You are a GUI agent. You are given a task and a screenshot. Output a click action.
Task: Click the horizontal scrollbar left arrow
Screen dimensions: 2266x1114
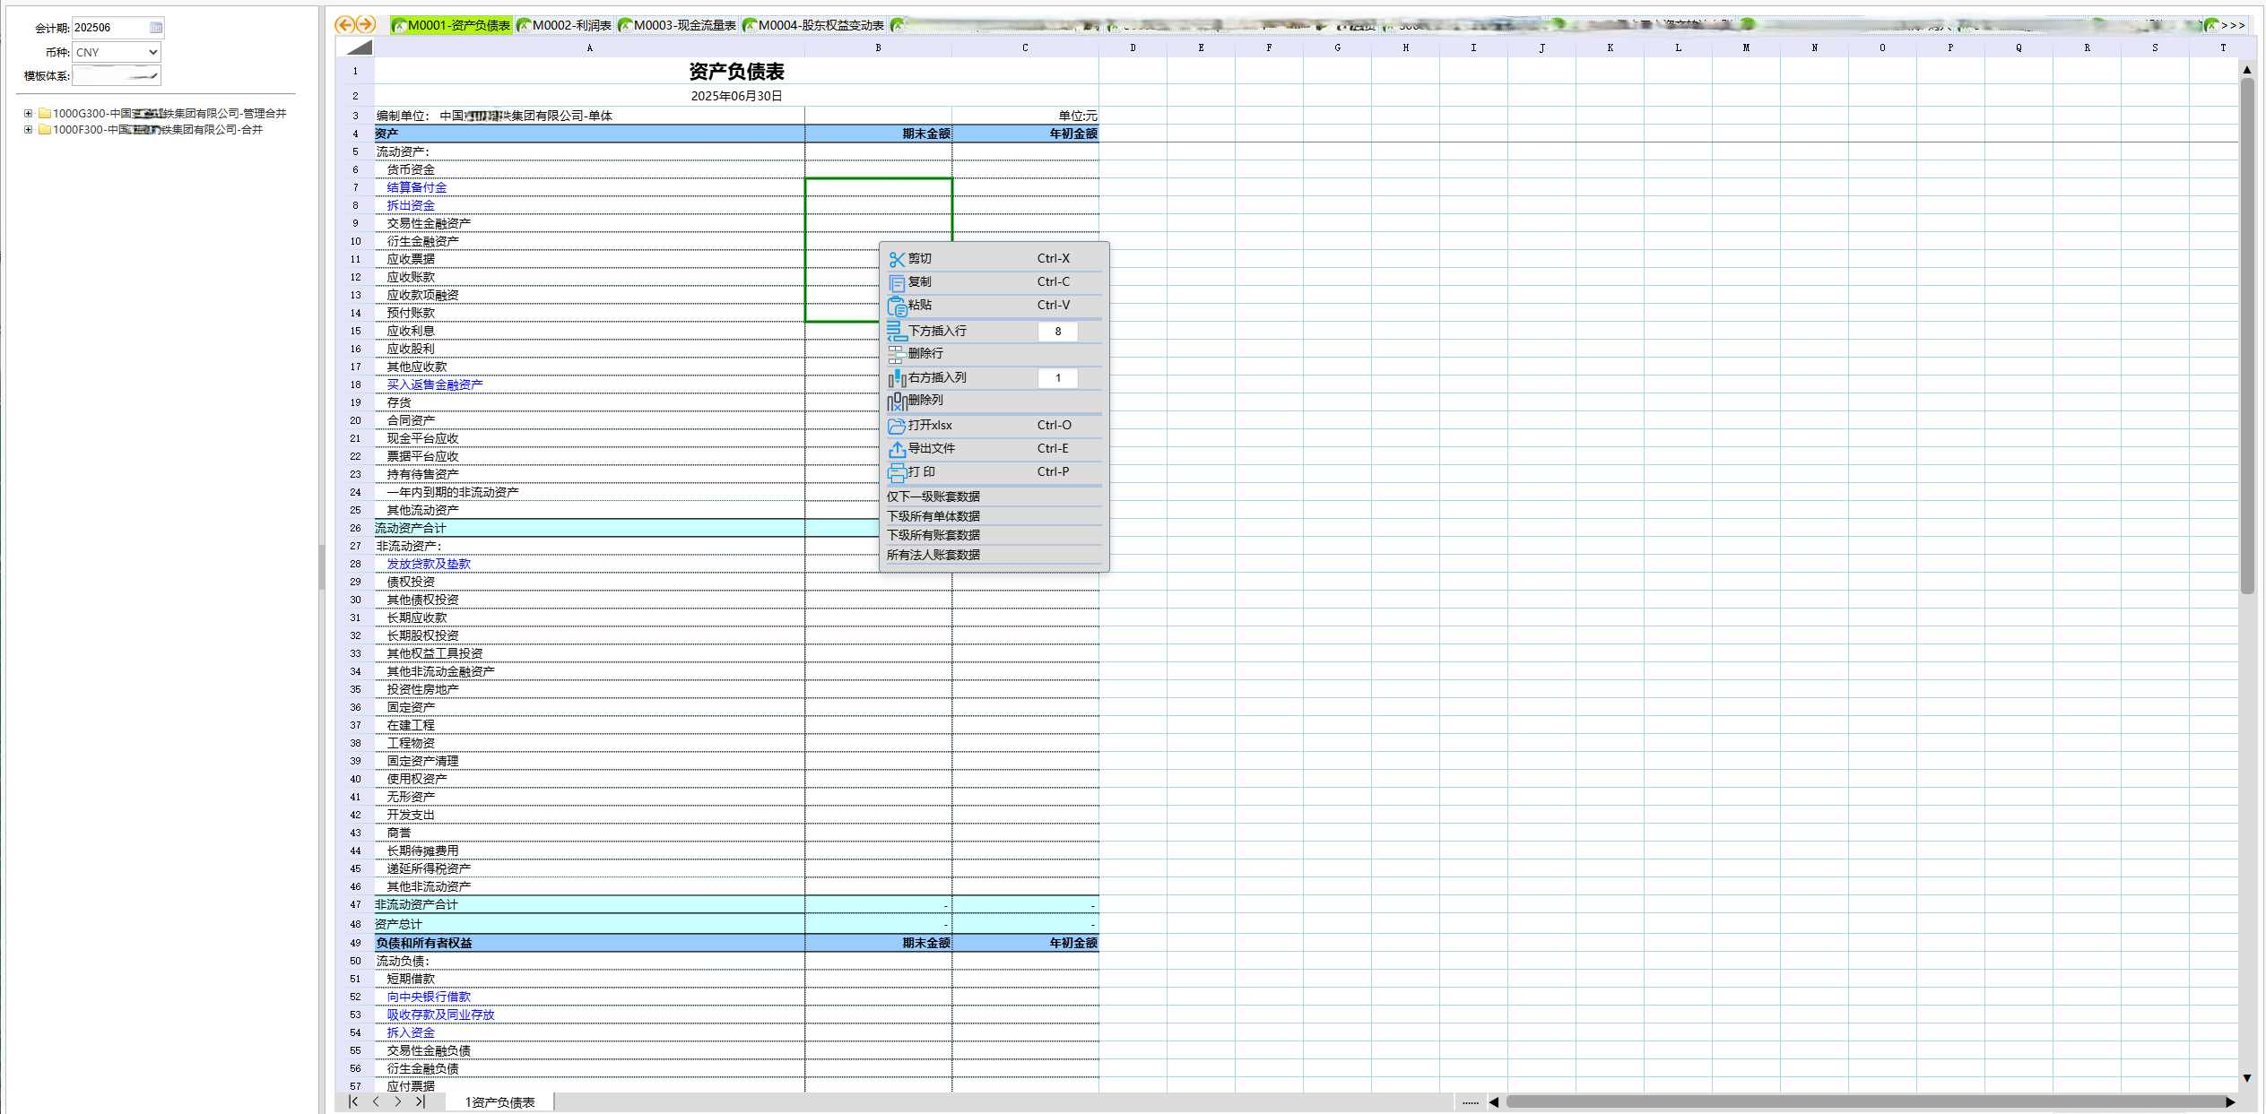click(x=1494, y=1102)
